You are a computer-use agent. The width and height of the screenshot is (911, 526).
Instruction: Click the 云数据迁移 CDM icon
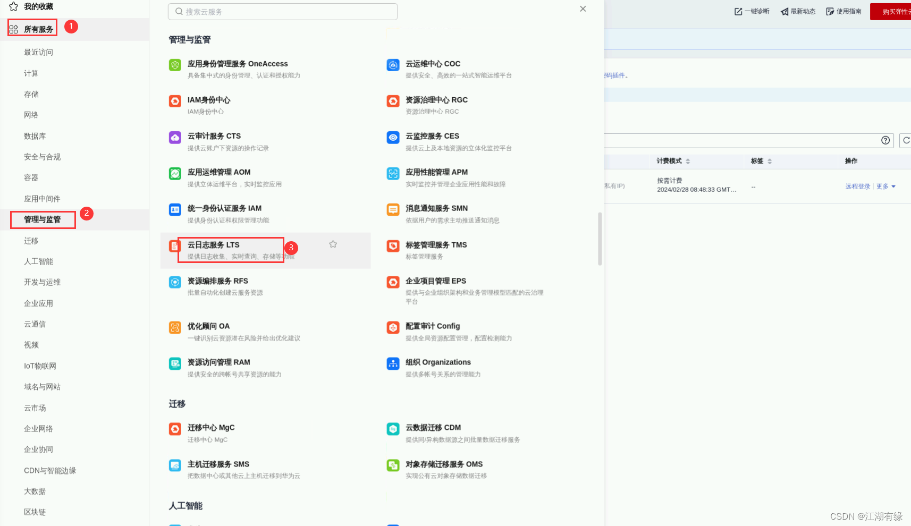(393, 429)
